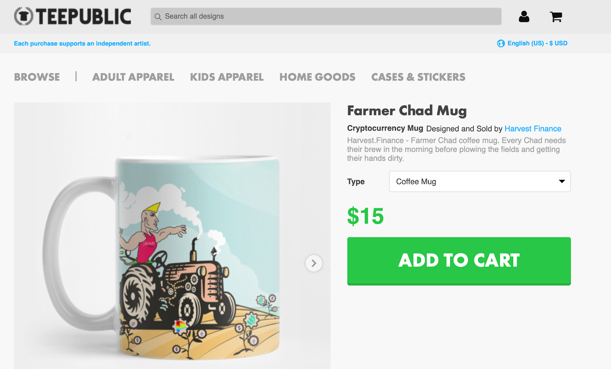This screenshot has width=611, height=369.
Task: Go to Kids Apparel category
Action: coord(227,77)
